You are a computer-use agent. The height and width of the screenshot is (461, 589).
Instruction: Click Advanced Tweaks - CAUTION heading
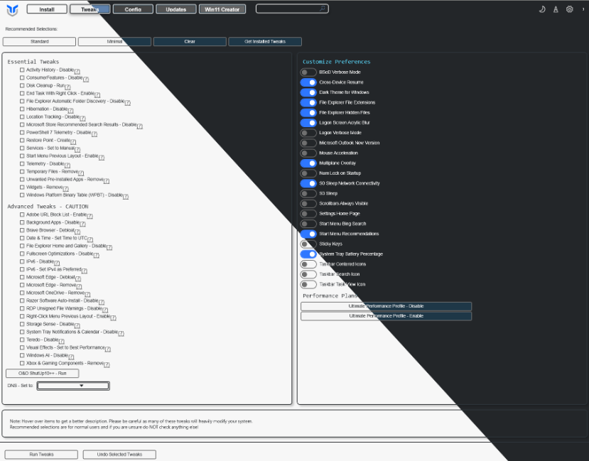point(48,207)
